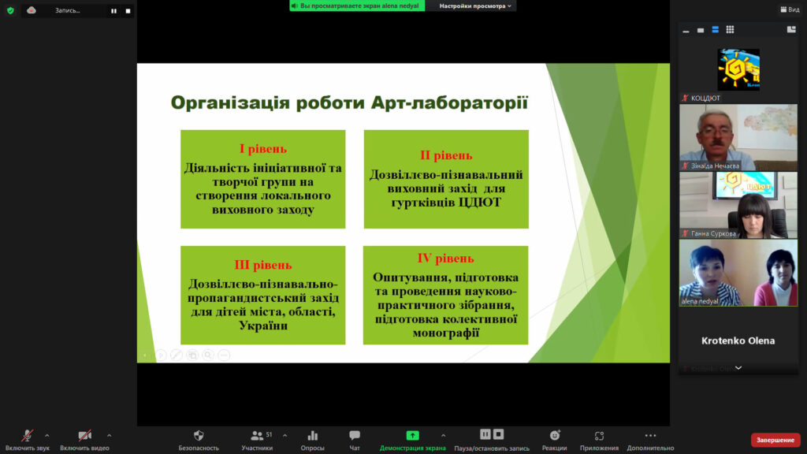Turn on camera with Включить видео
Screen dimensions: 807x454
tap(84, 435)
